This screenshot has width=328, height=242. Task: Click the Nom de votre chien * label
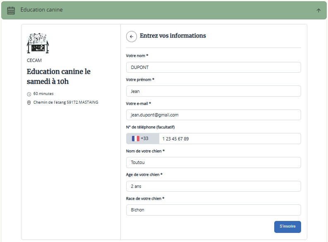145,151
